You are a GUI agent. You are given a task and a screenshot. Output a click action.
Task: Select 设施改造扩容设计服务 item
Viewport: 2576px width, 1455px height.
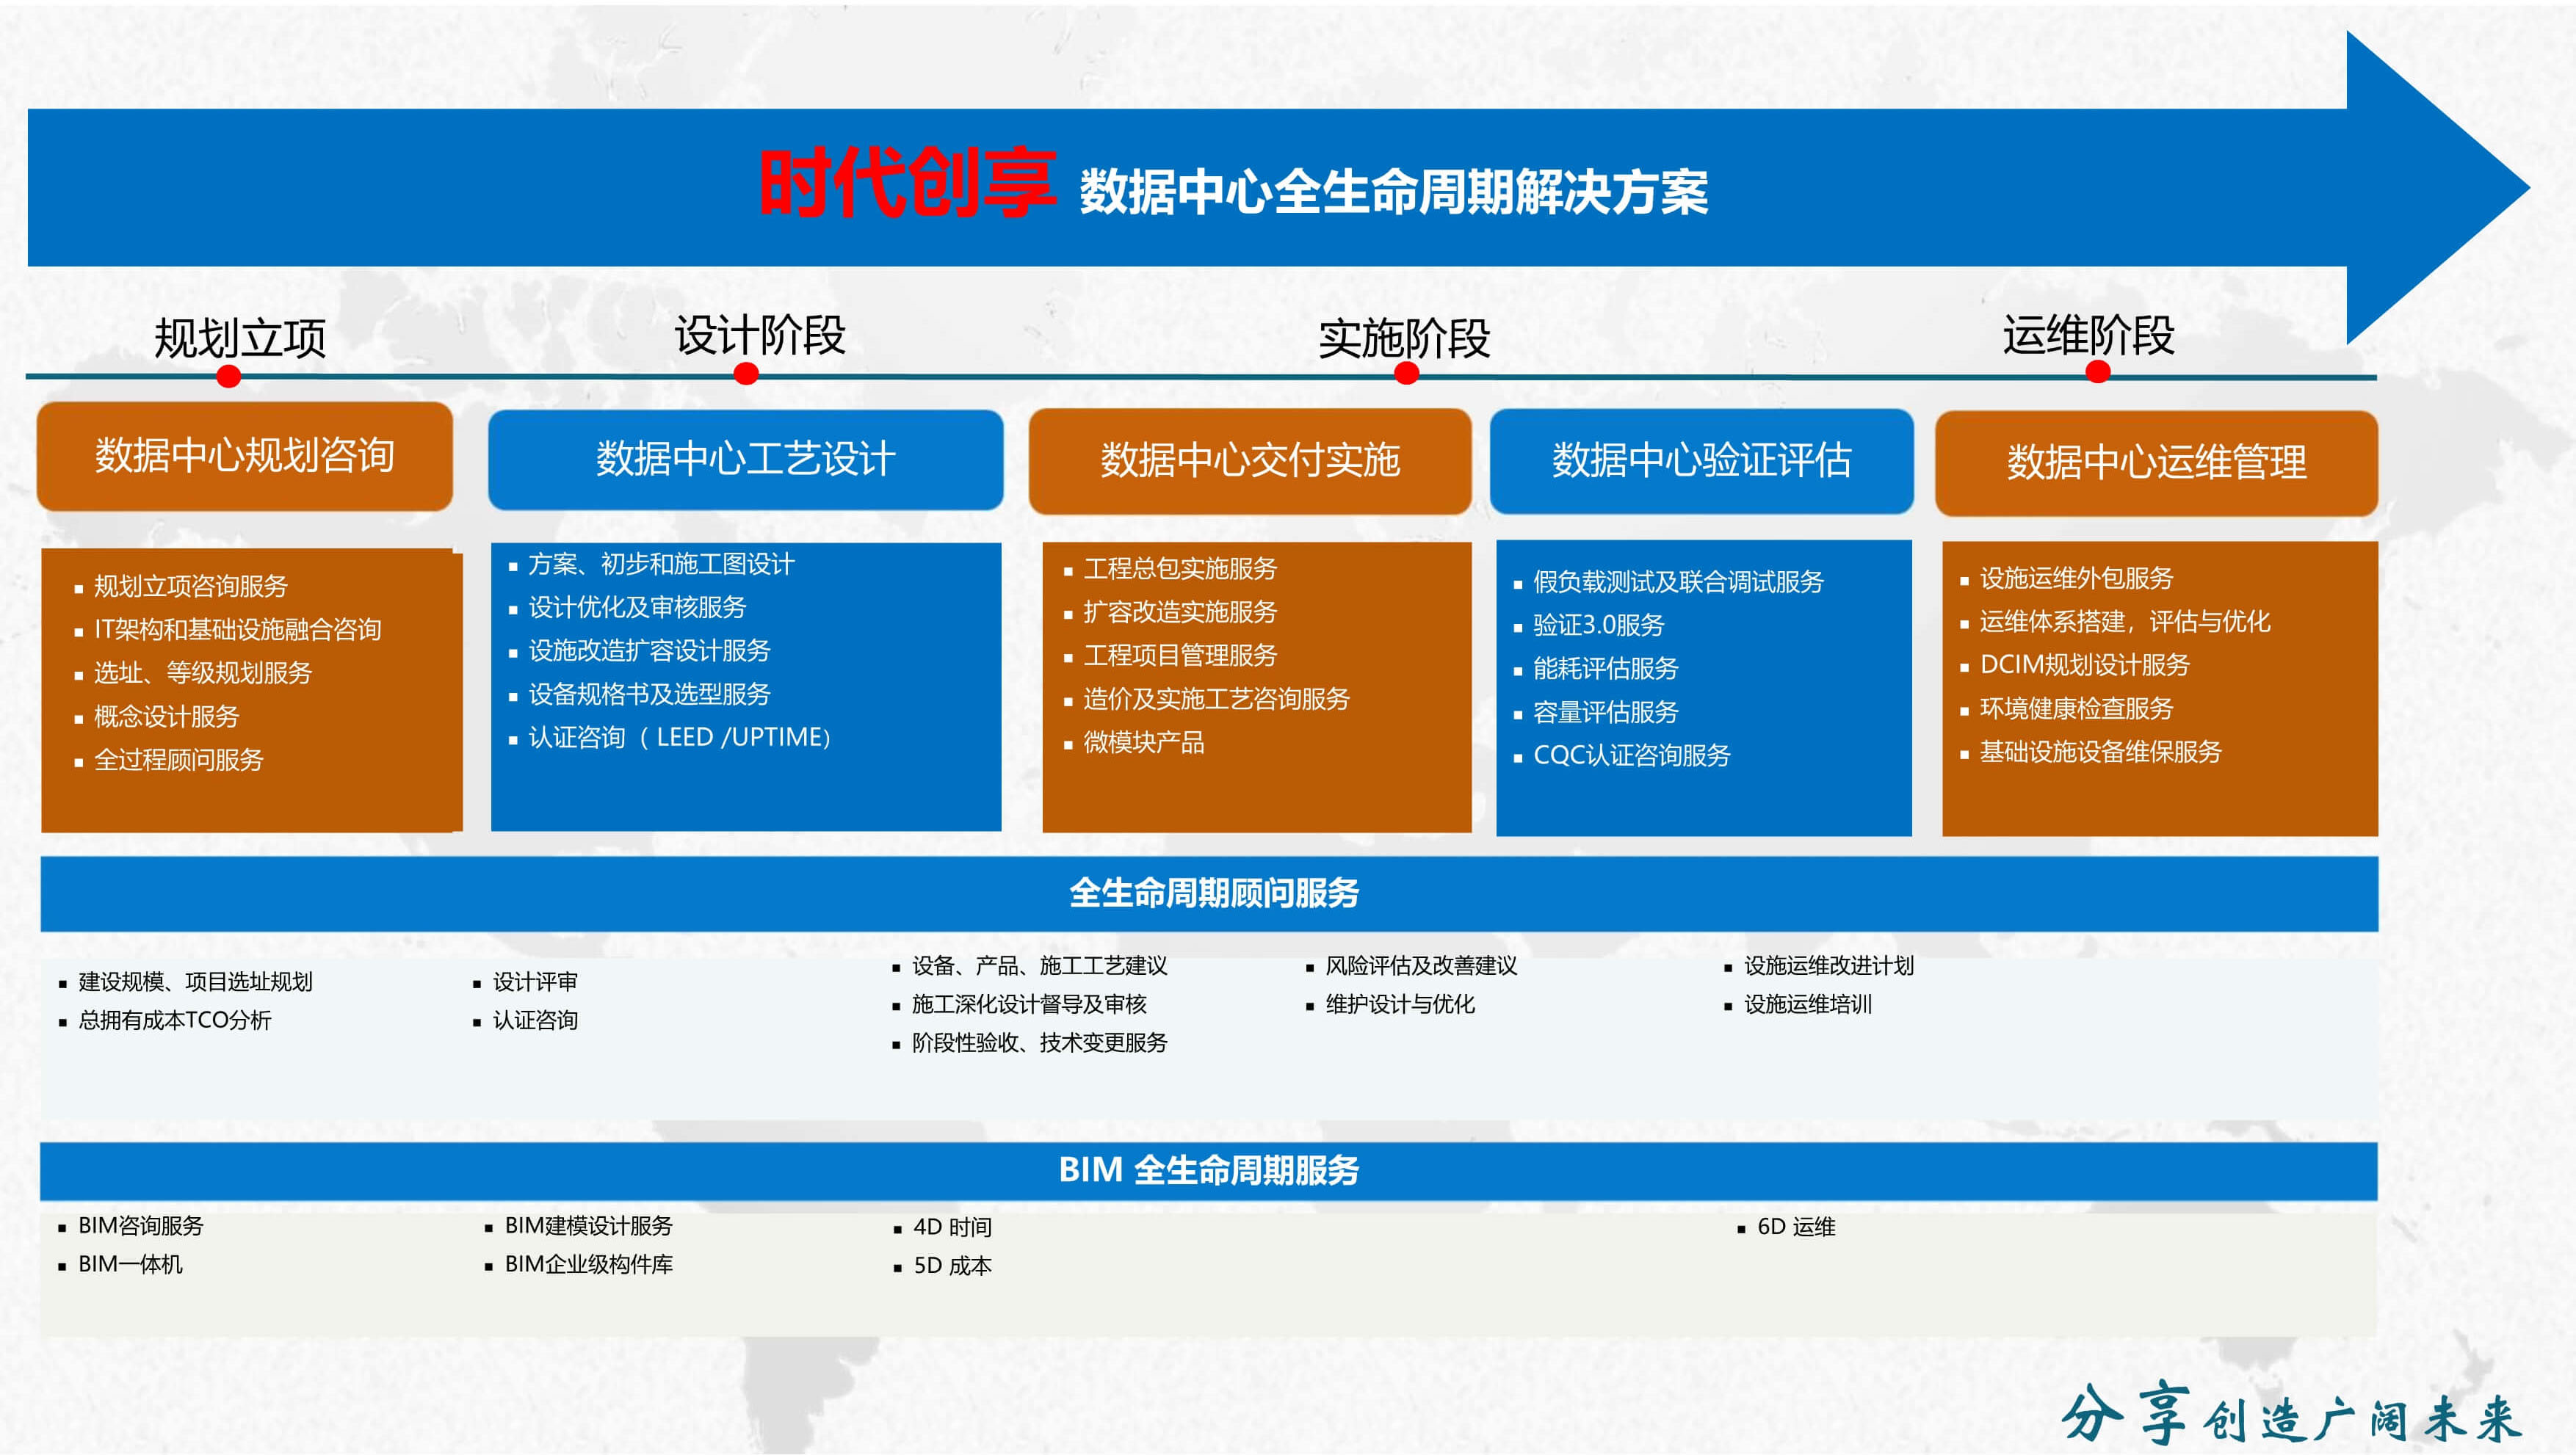(649, 651)
